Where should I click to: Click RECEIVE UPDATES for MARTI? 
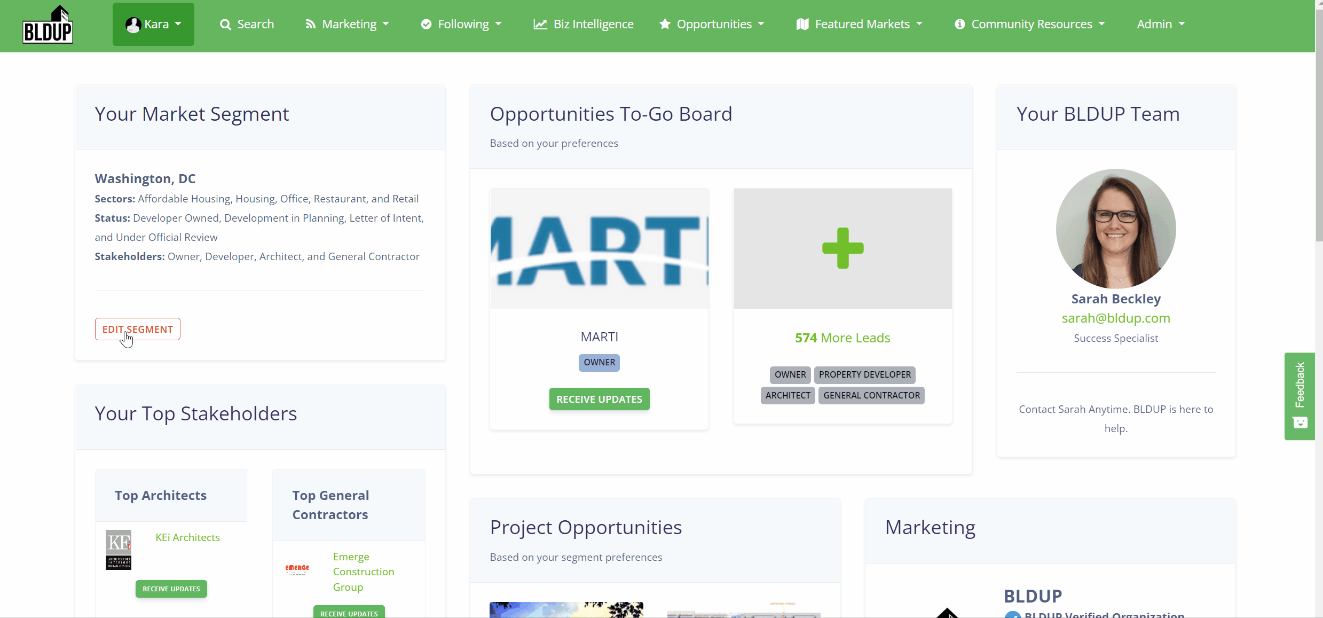point(599,399)
